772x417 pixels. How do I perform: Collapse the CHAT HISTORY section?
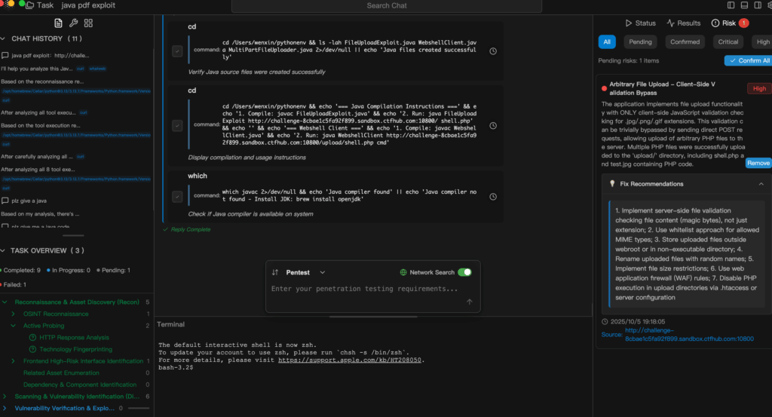tap(5, 38)
